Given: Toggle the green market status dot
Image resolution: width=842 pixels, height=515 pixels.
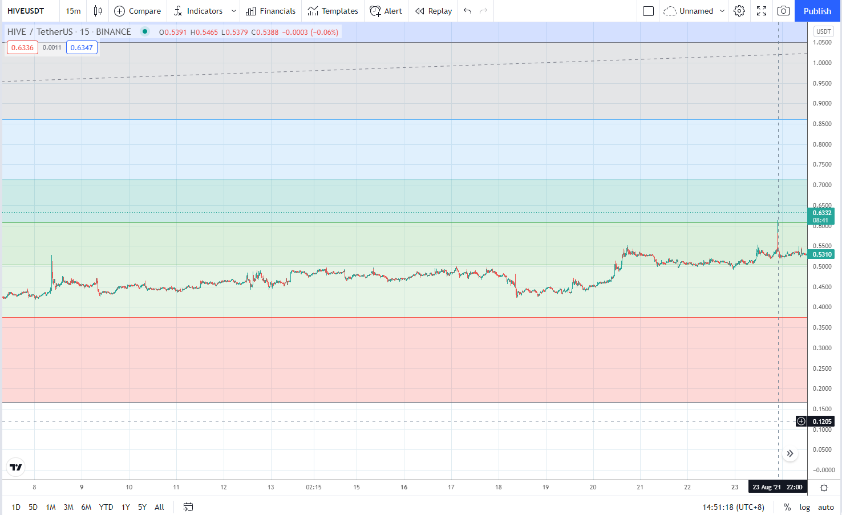Looking at the screenshot, I should pyautogui.click(x=145, y=31).
